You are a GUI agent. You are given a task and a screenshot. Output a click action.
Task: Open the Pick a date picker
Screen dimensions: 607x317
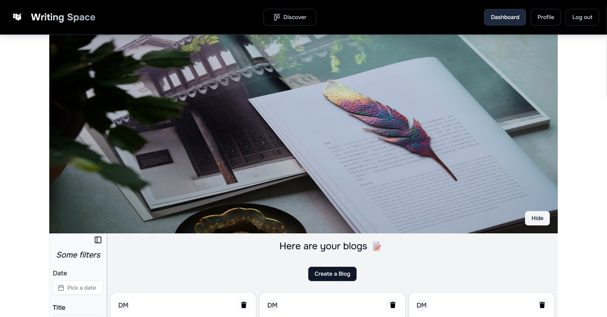78,288
